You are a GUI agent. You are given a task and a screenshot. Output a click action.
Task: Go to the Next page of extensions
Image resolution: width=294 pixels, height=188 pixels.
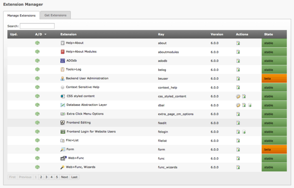point(64,177)
